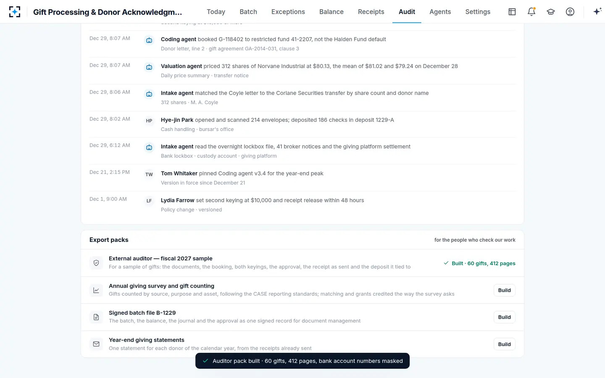Image resolution: width=605 pixels, height=378 pixels.
Task: Open the layout panel icon
Action: (x=512, y=12)
